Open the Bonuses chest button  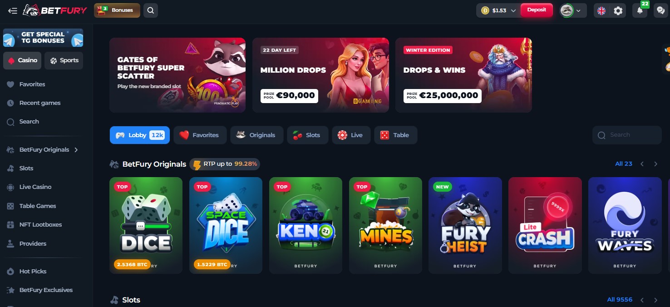[117, 10]
